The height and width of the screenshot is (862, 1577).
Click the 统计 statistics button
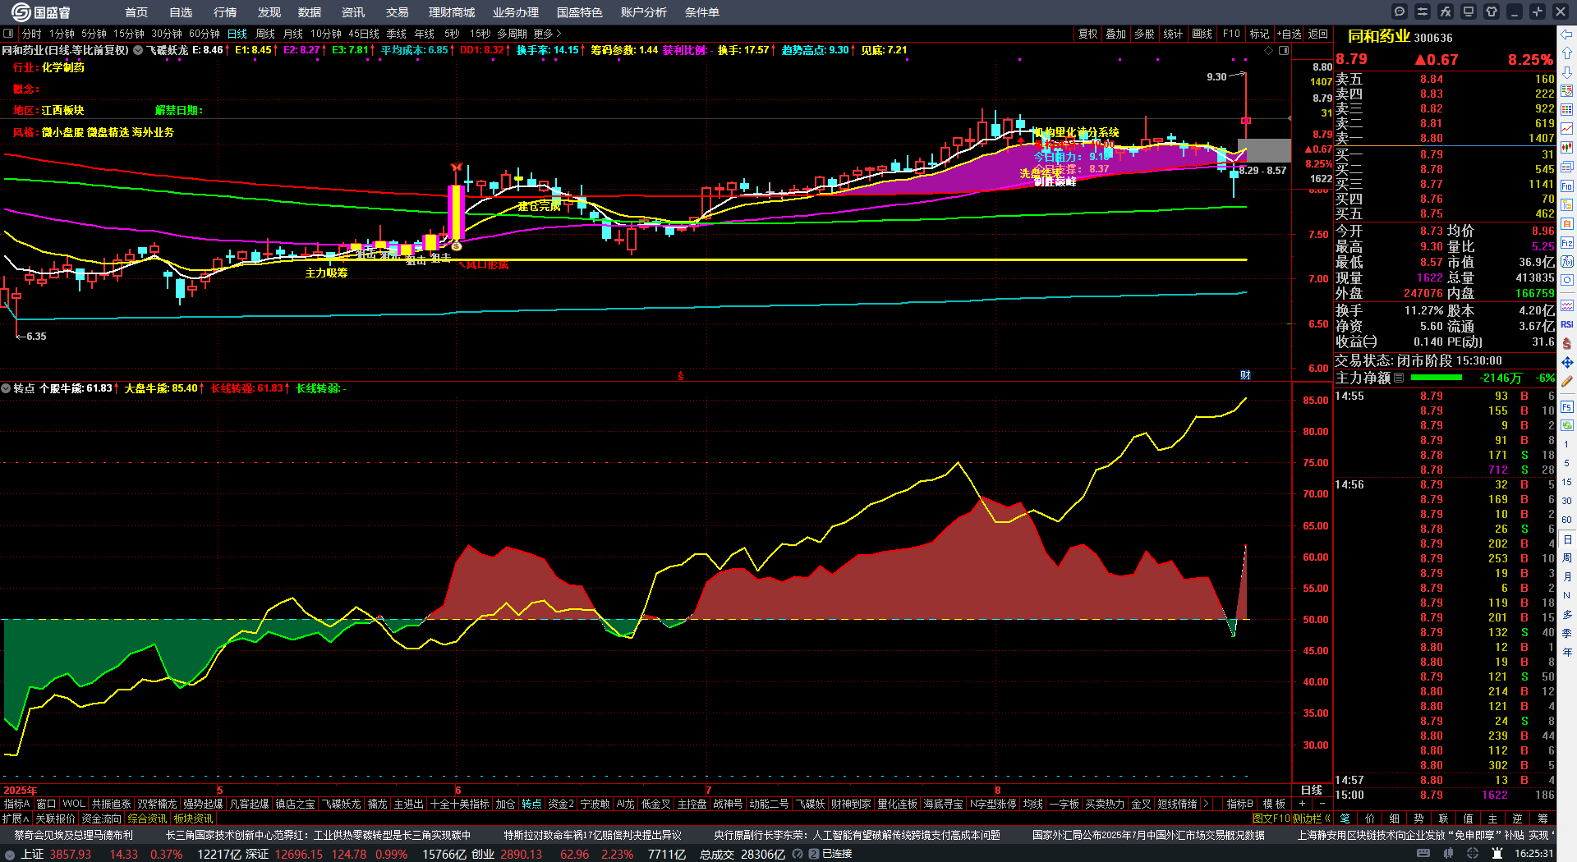coord(1173,34)
